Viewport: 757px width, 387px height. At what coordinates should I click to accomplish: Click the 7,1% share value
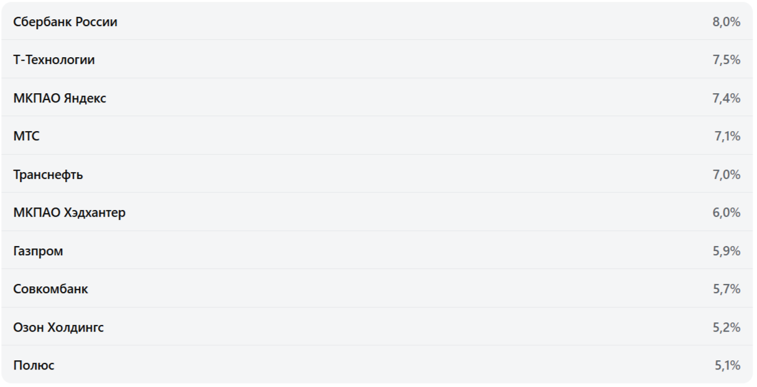point(727,137)
